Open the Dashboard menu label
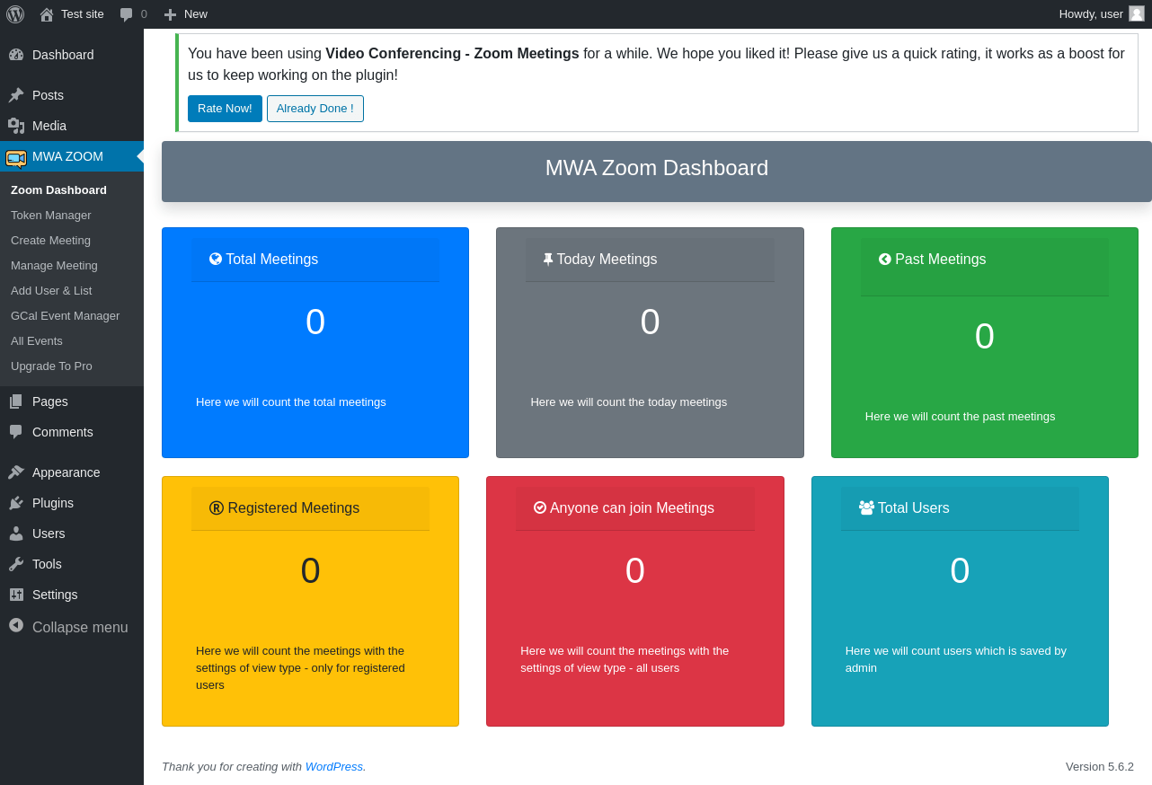 (63, 55)
